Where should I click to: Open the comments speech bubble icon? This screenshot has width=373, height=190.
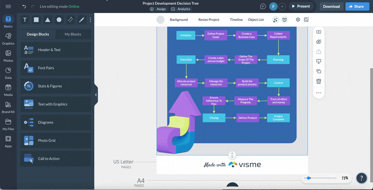click(x=263, y=7)
